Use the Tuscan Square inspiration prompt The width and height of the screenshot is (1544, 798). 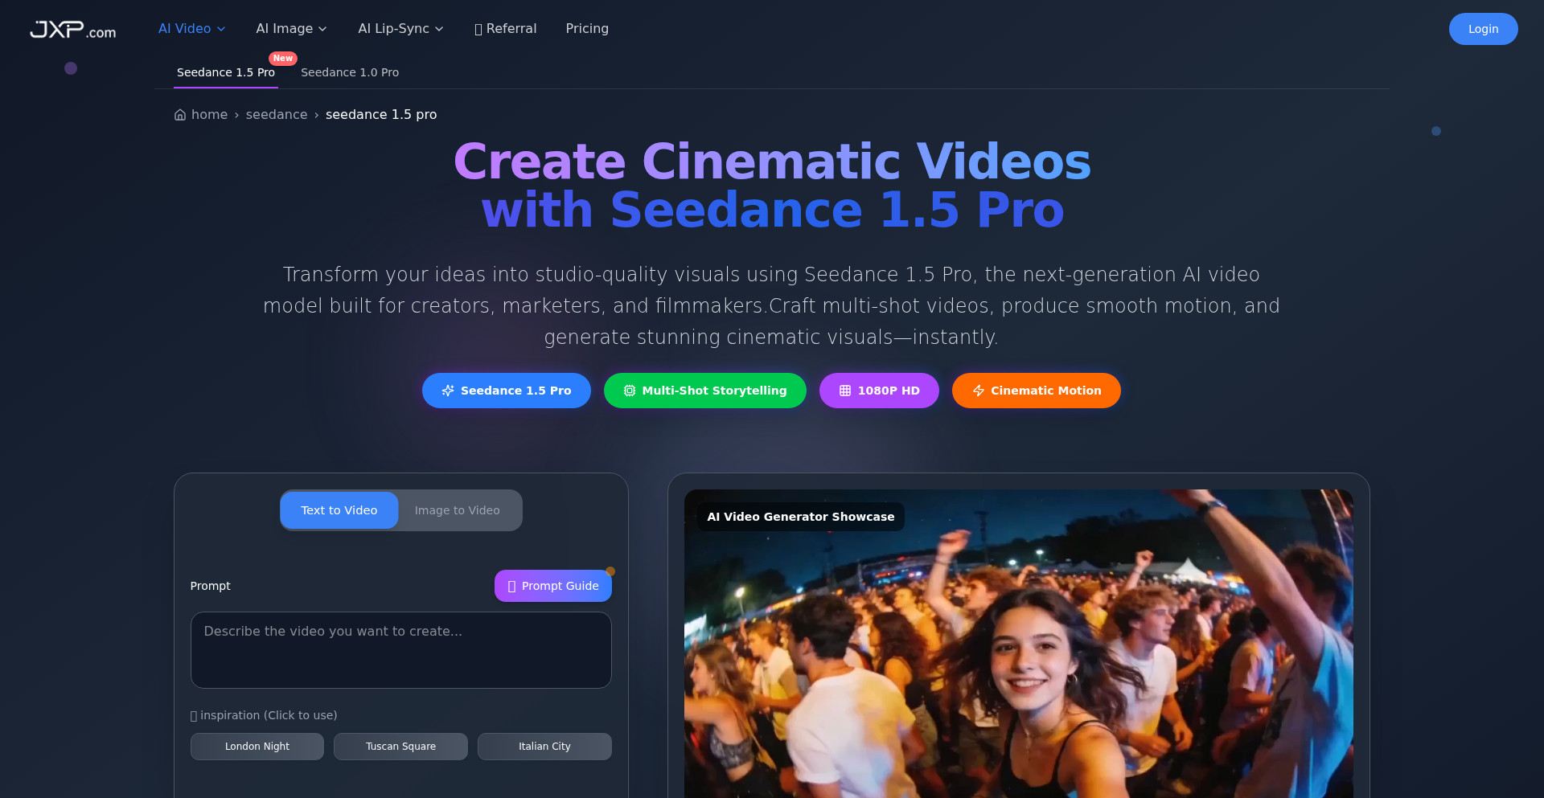(401, 747)
